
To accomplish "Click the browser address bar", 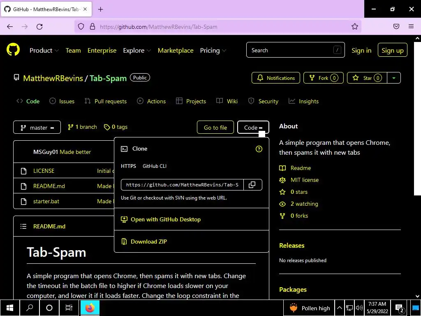I will coord(218,26).
